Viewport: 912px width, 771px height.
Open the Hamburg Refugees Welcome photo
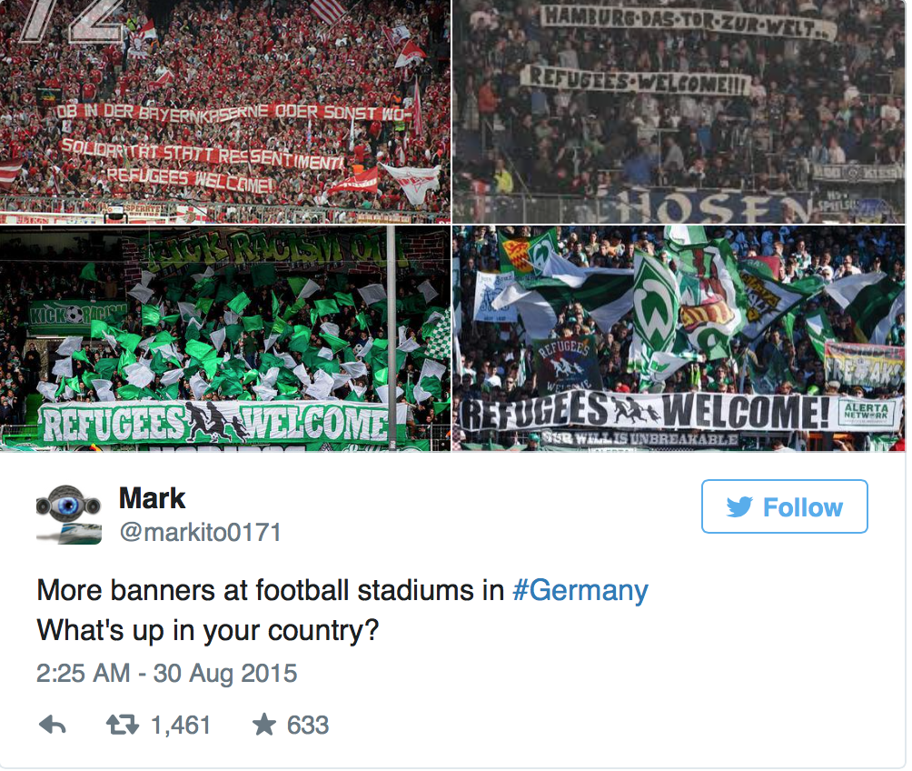(x=679, y=111)
